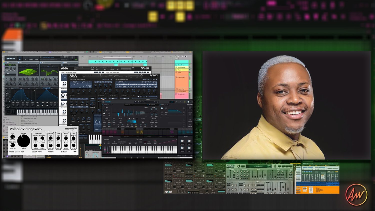Click the Sonic Academy logo on the dark ANA window
This screenshot has height=211, width=375.
coord(153,76)
